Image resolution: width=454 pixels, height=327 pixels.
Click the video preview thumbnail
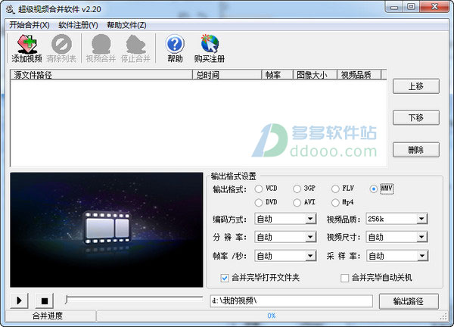(x=107, y=229)
